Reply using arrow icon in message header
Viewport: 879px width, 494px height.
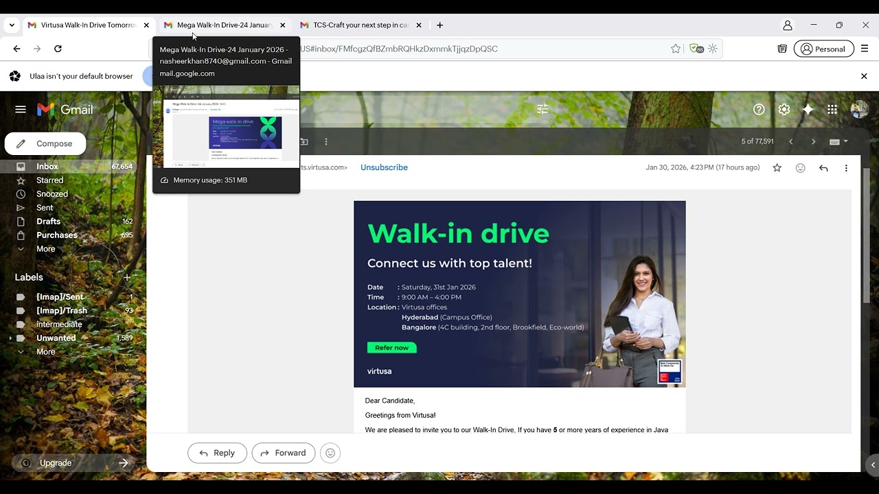(823, 168)
